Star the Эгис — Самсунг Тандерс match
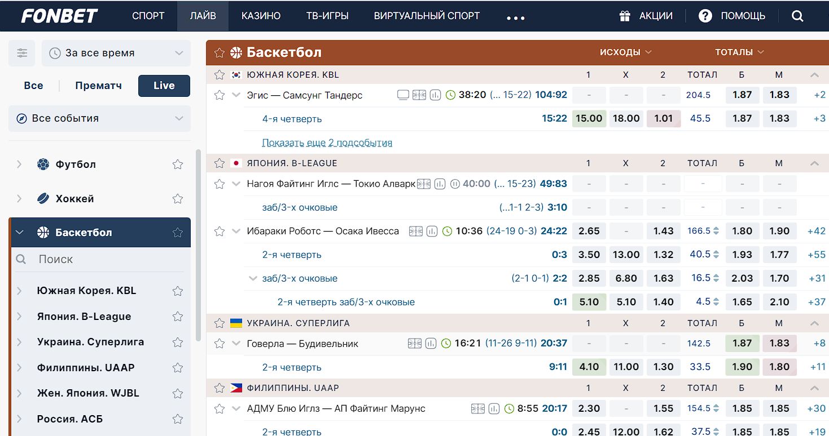Viewport: 829px width, 436px height. [x=219, y=95]
